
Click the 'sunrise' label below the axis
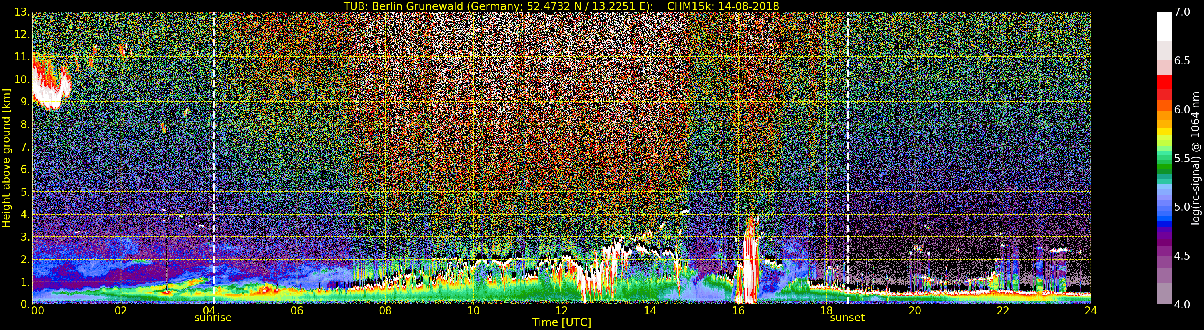click(213, 318)
